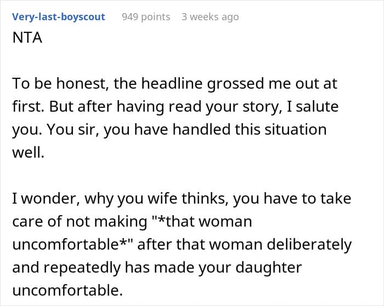Click the 949 points score
This screenshot has height=306, width=384.
point(146,17)
